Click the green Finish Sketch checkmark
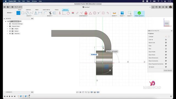The height and width of the screenshot is (99, 176). (139, 13)
